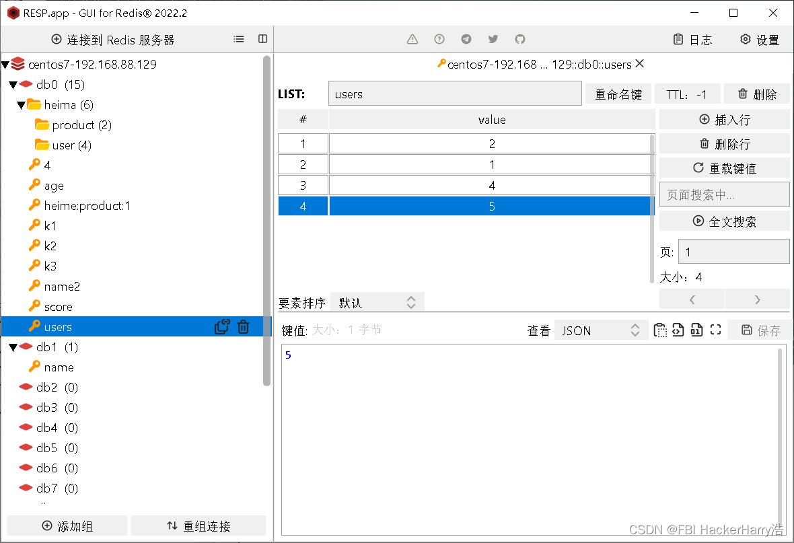
Task: Select the binary 01 view icon
Action: click(696, 330)
